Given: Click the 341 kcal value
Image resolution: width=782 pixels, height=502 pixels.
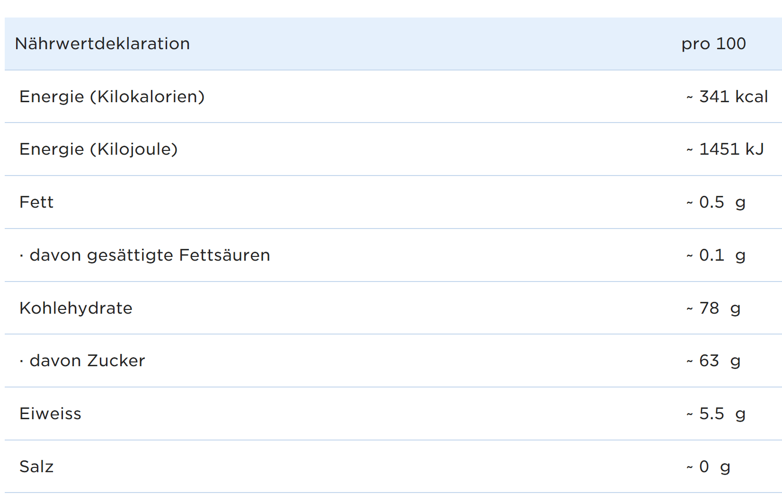Looking at the screenshot, I should (733, 97).
